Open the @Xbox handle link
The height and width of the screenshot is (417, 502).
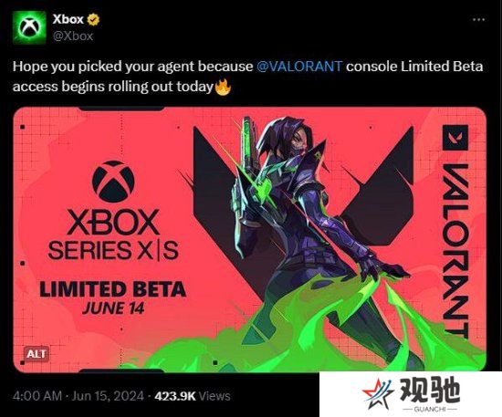point(73,36)
